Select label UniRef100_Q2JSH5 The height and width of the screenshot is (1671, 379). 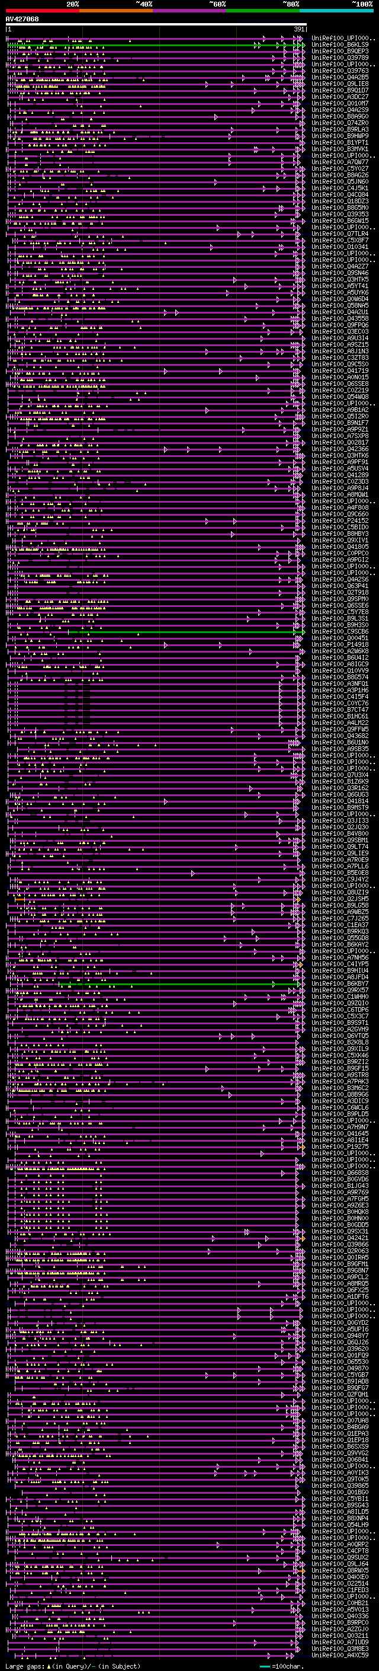click(x=340, y=899)
